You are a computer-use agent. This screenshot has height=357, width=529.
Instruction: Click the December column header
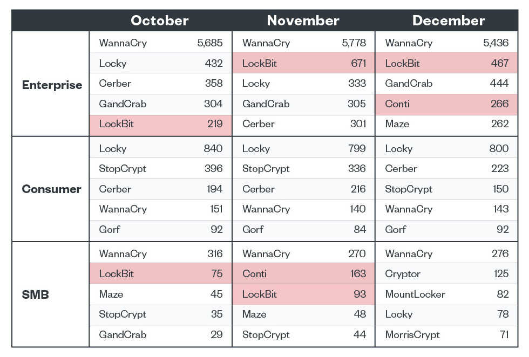point(449,20)
